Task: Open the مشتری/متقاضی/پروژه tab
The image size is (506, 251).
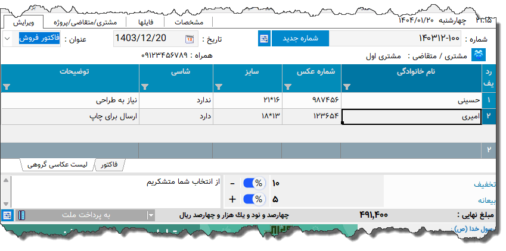Action: click(85, 23)
